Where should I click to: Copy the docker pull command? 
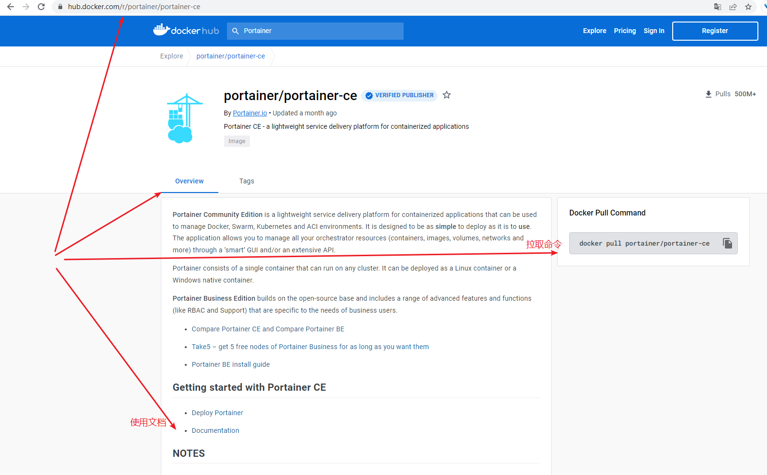coord(728,243)
